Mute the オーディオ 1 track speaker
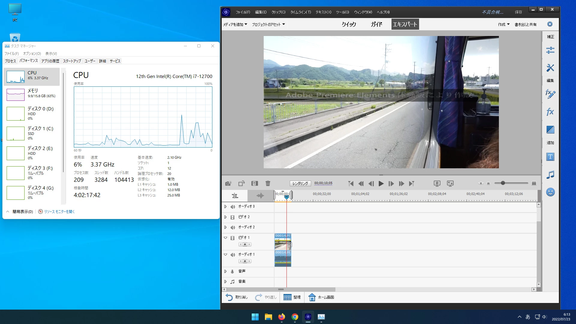The image size is (576, 324). click(x=232, y=255)
